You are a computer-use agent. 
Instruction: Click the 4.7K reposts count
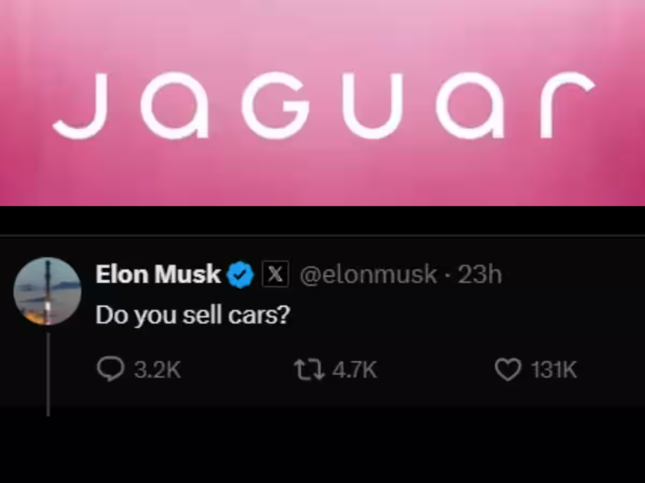354,370
